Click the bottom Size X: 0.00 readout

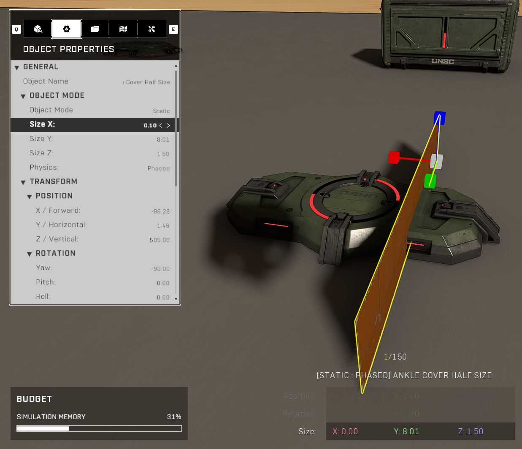click(x=345, y=431)
